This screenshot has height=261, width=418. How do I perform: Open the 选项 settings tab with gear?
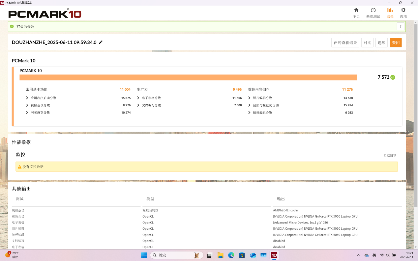coord(403,13)
